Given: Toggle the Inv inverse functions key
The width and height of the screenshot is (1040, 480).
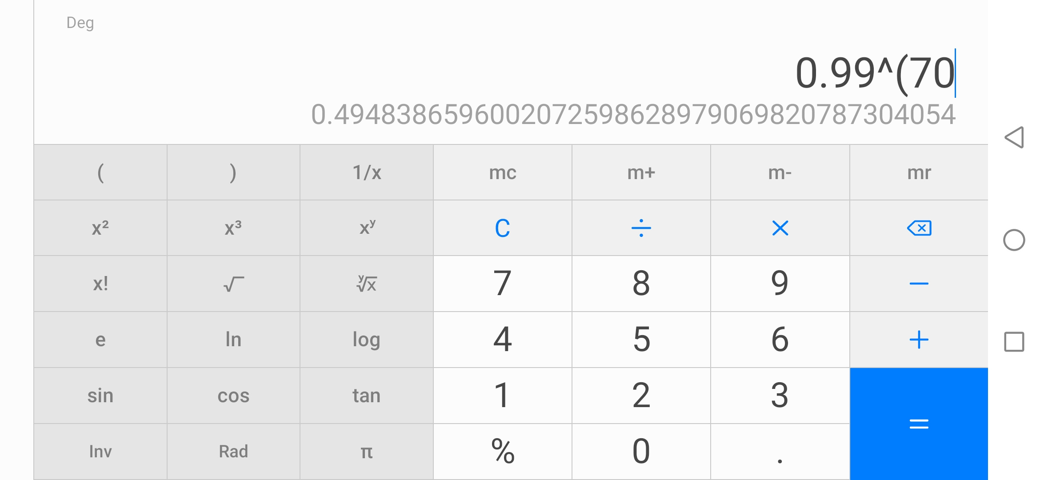Looking at the screenshot, I should 100,452.
